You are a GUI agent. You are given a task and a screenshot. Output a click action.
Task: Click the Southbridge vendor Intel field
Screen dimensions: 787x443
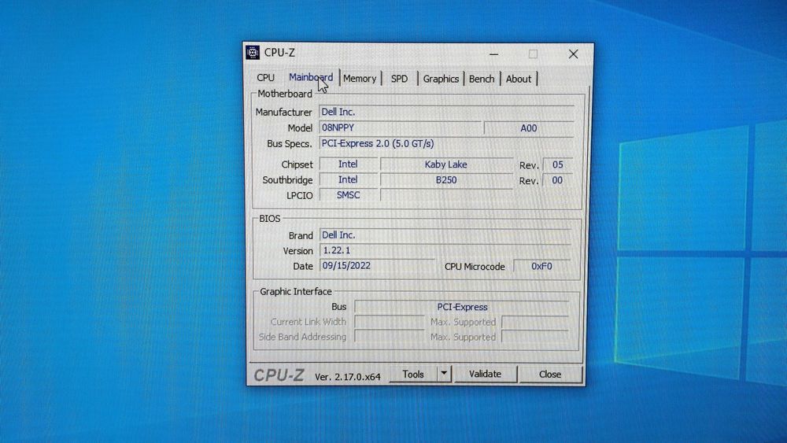tap(348, 179)
